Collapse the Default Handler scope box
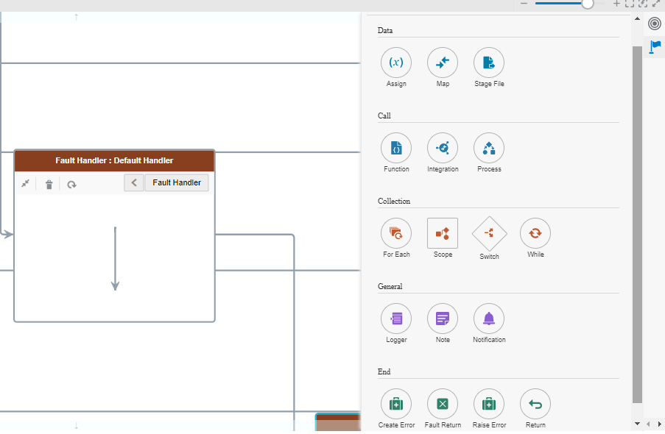 [x=26, y=184]
